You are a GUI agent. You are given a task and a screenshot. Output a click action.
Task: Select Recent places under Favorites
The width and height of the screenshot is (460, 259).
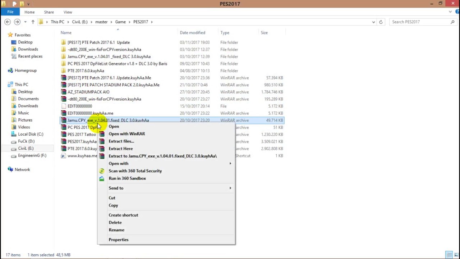(x=30, y=56)
